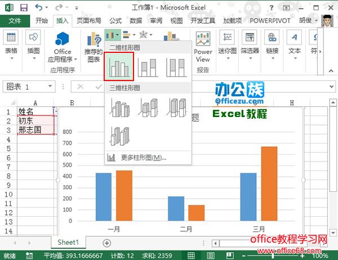338x260 pixels.
Task: Customize Quick Access Toolbar dropdown
Action: point(77,8)
